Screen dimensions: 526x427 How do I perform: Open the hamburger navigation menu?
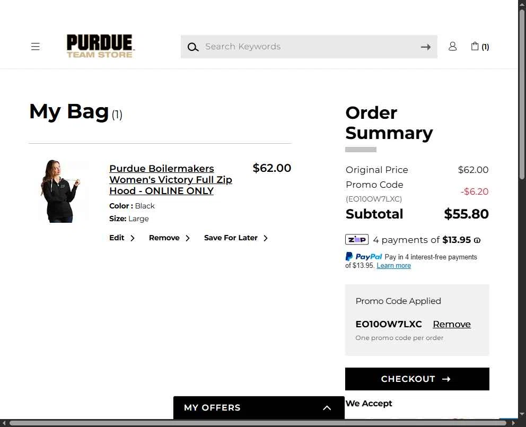pyautogui.click(x=35, y=46)
